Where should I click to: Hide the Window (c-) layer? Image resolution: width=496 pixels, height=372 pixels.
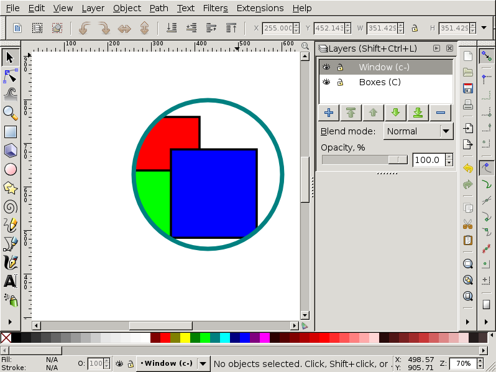[x=326, y=67]
